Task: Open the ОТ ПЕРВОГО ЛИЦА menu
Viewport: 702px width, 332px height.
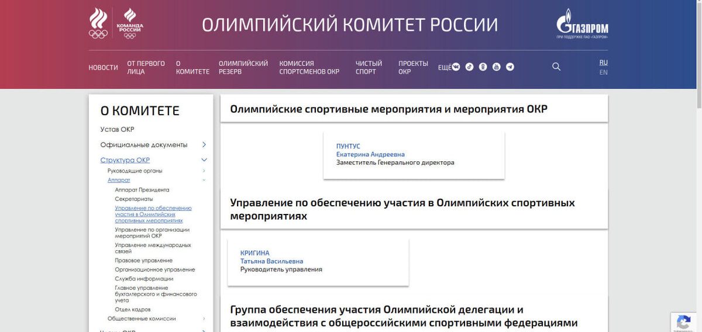Action: [x=146, y=68]
